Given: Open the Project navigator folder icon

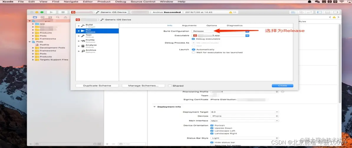Looking at the screenshot, I should (x=35, y=17).
